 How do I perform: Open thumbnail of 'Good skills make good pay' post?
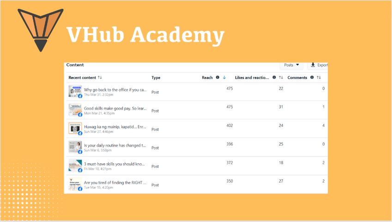[x=75, y=110]
